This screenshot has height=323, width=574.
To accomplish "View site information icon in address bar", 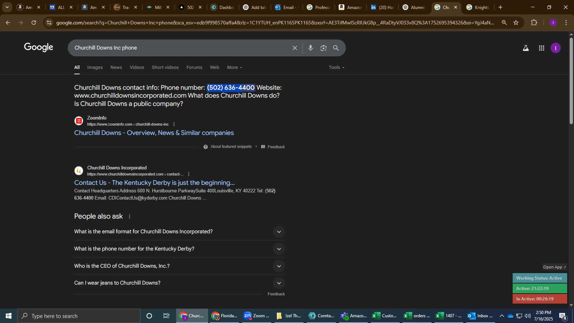I will point(49,23).
